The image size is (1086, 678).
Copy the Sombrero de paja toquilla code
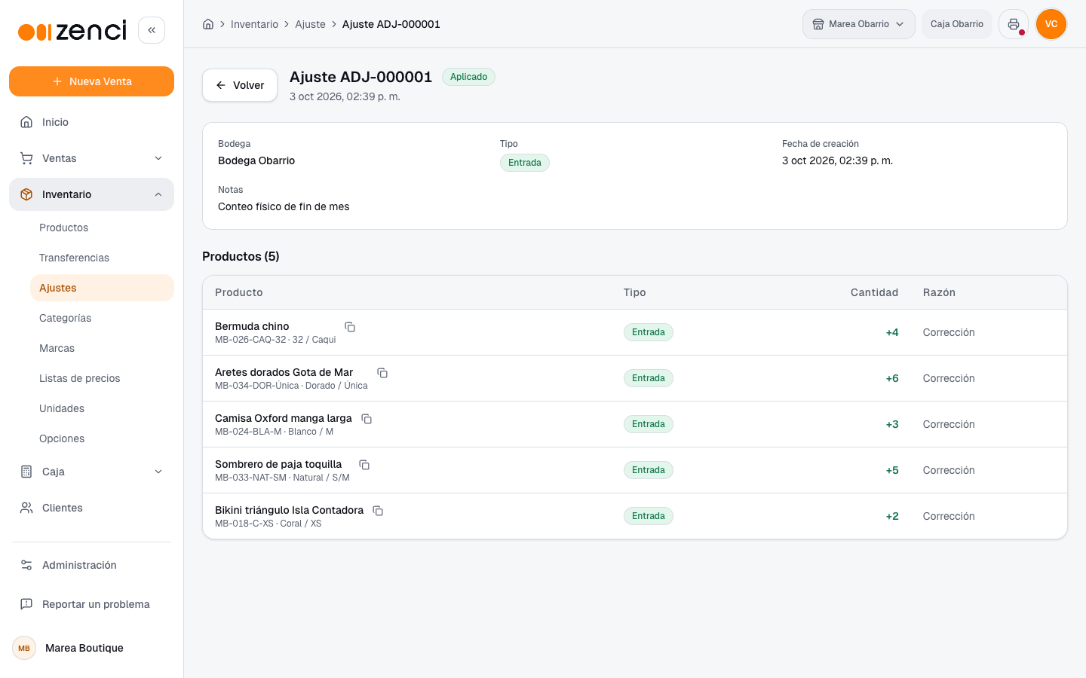[364, 465]
